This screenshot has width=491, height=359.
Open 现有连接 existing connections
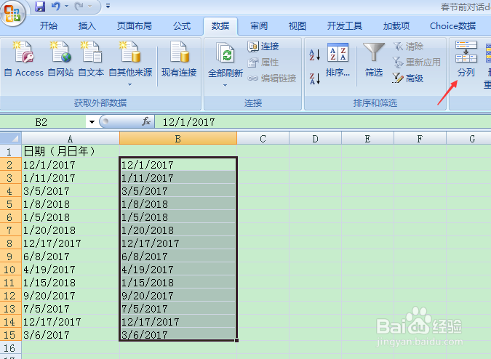[179, 60]
